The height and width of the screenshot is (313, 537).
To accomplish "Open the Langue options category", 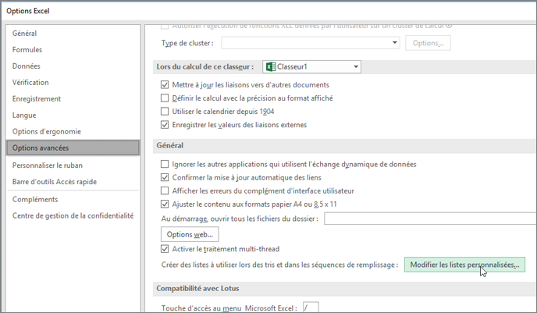I will click(24, 116).
